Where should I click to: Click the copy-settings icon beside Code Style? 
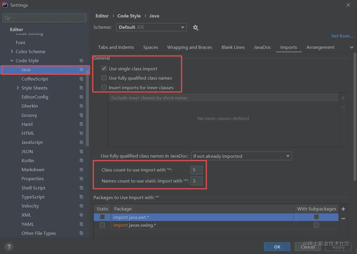(81, 61)
